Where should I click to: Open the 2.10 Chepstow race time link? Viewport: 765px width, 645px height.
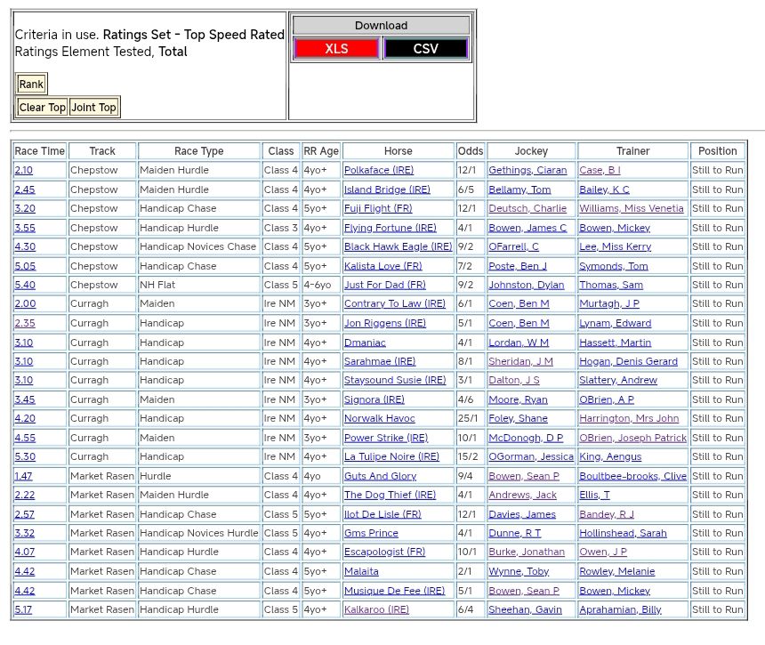(24, 170)
